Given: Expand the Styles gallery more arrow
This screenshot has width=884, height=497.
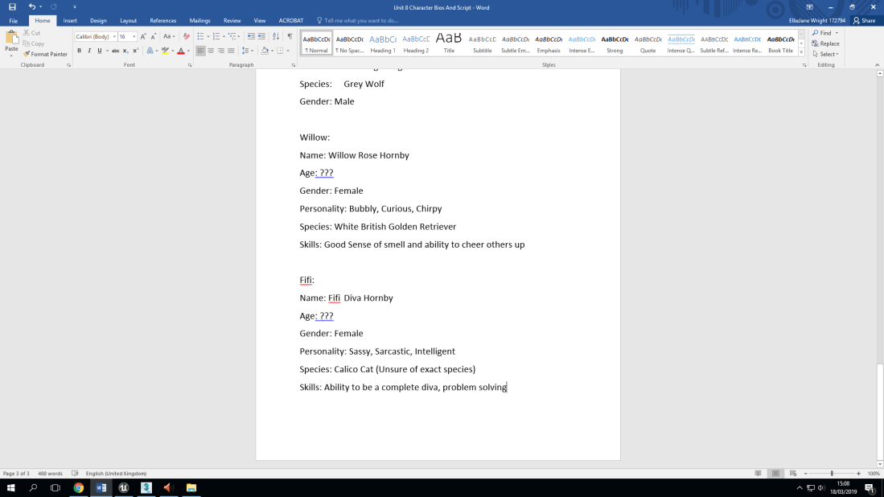Looking at the screenshot, I should pos(801,52).
